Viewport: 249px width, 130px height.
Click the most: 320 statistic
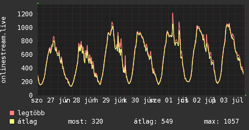tap(86, 122)
